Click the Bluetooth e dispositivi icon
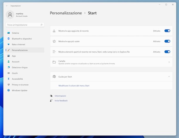 click(9, 39)
